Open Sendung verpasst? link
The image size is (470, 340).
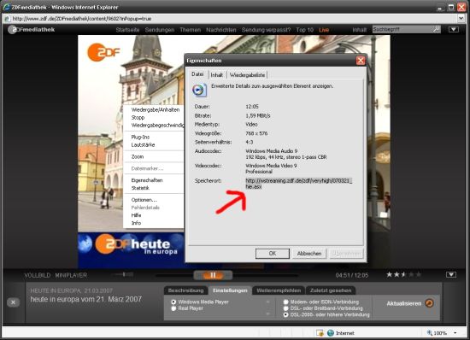tap(266, 30)
